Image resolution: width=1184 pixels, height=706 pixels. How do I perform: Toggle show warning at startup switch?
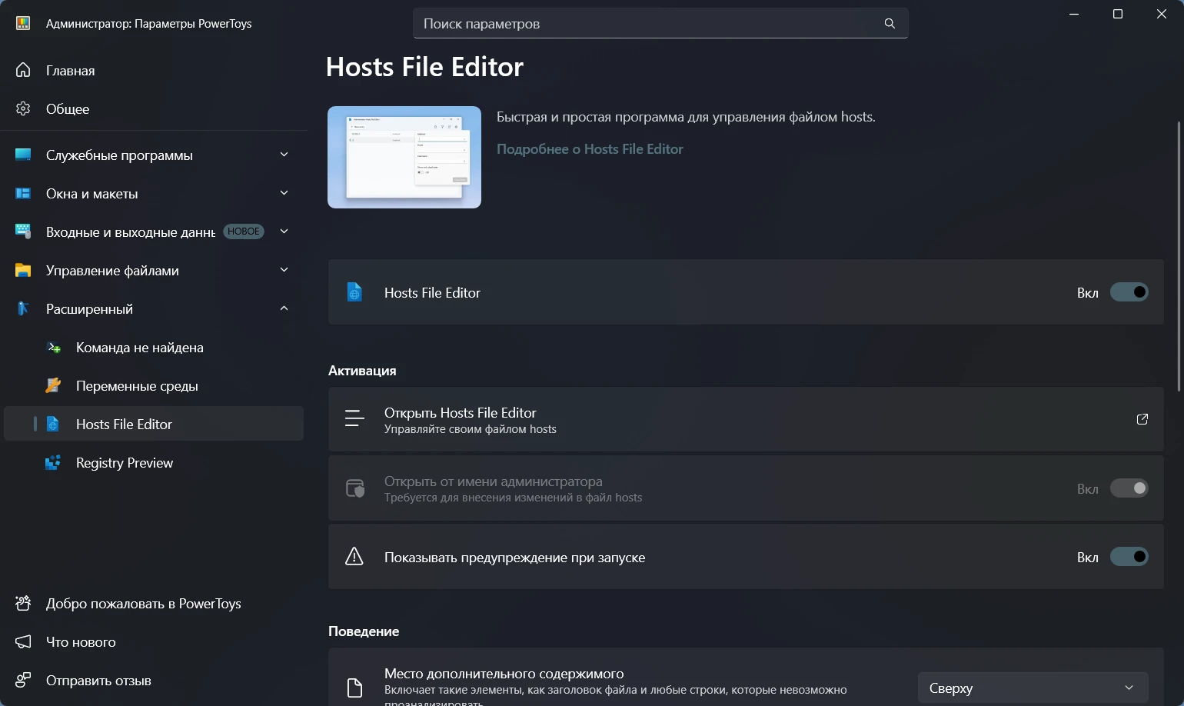tap(1129, 557)
